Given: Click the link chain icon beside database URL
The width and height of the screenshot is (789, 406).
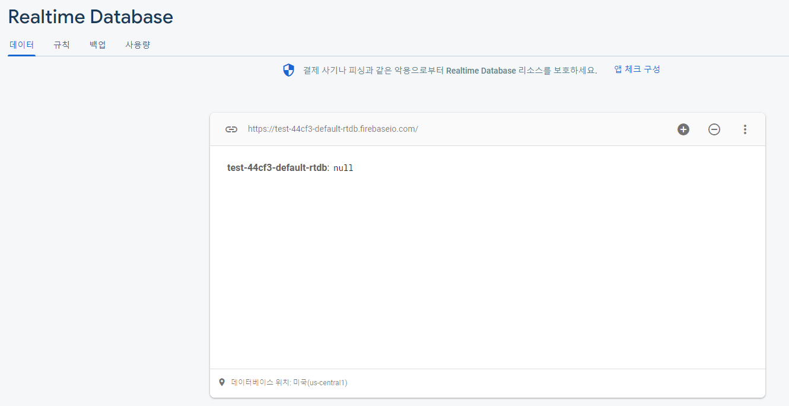Looking at the screenshot, I should click(x=231, y=129).
